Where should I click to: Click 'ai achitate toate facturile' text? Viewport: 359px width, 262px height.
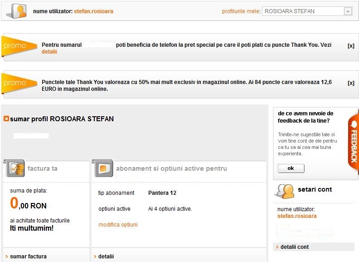pos(40,221)
